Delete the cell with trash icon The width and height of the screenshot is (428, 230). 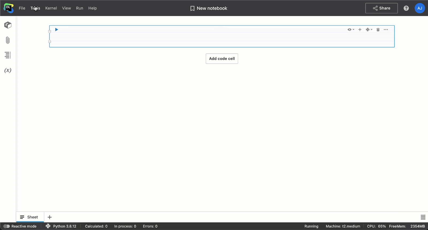378,30
